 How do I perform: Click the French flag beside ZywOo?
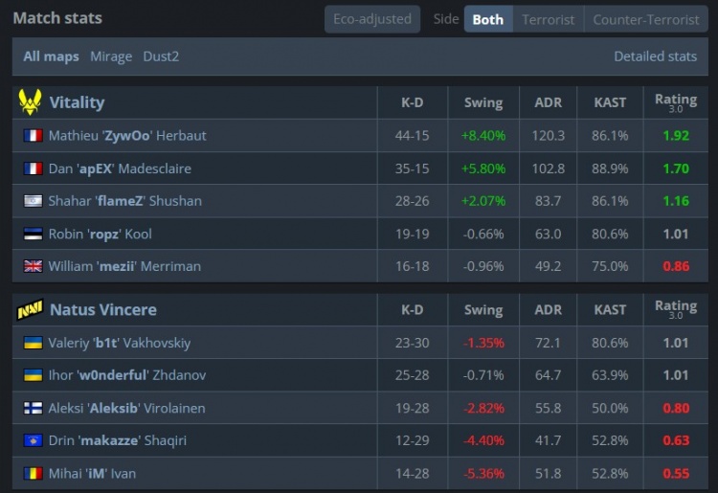point(33,136)
